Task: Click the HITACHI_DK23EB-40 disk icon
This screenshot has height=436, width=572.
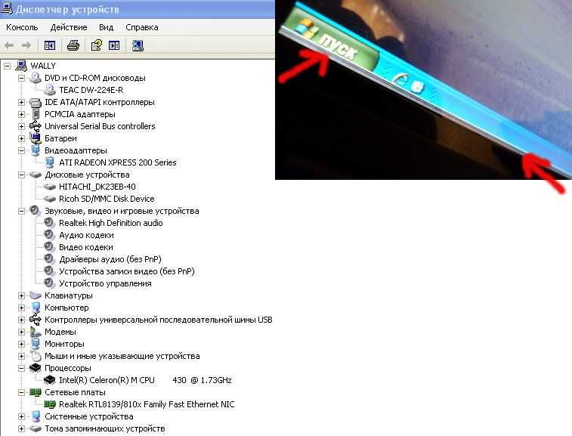Action: 50,187
